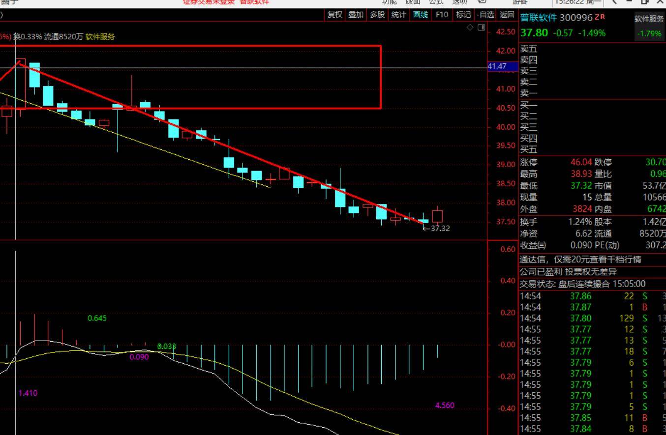Open the F10 company info
Viewport: 666px width, 435px height.
442,15
